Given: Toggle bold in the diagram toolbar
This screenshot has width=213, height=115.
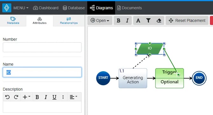Looking at the screenshot, I should (x=119, y=21).
